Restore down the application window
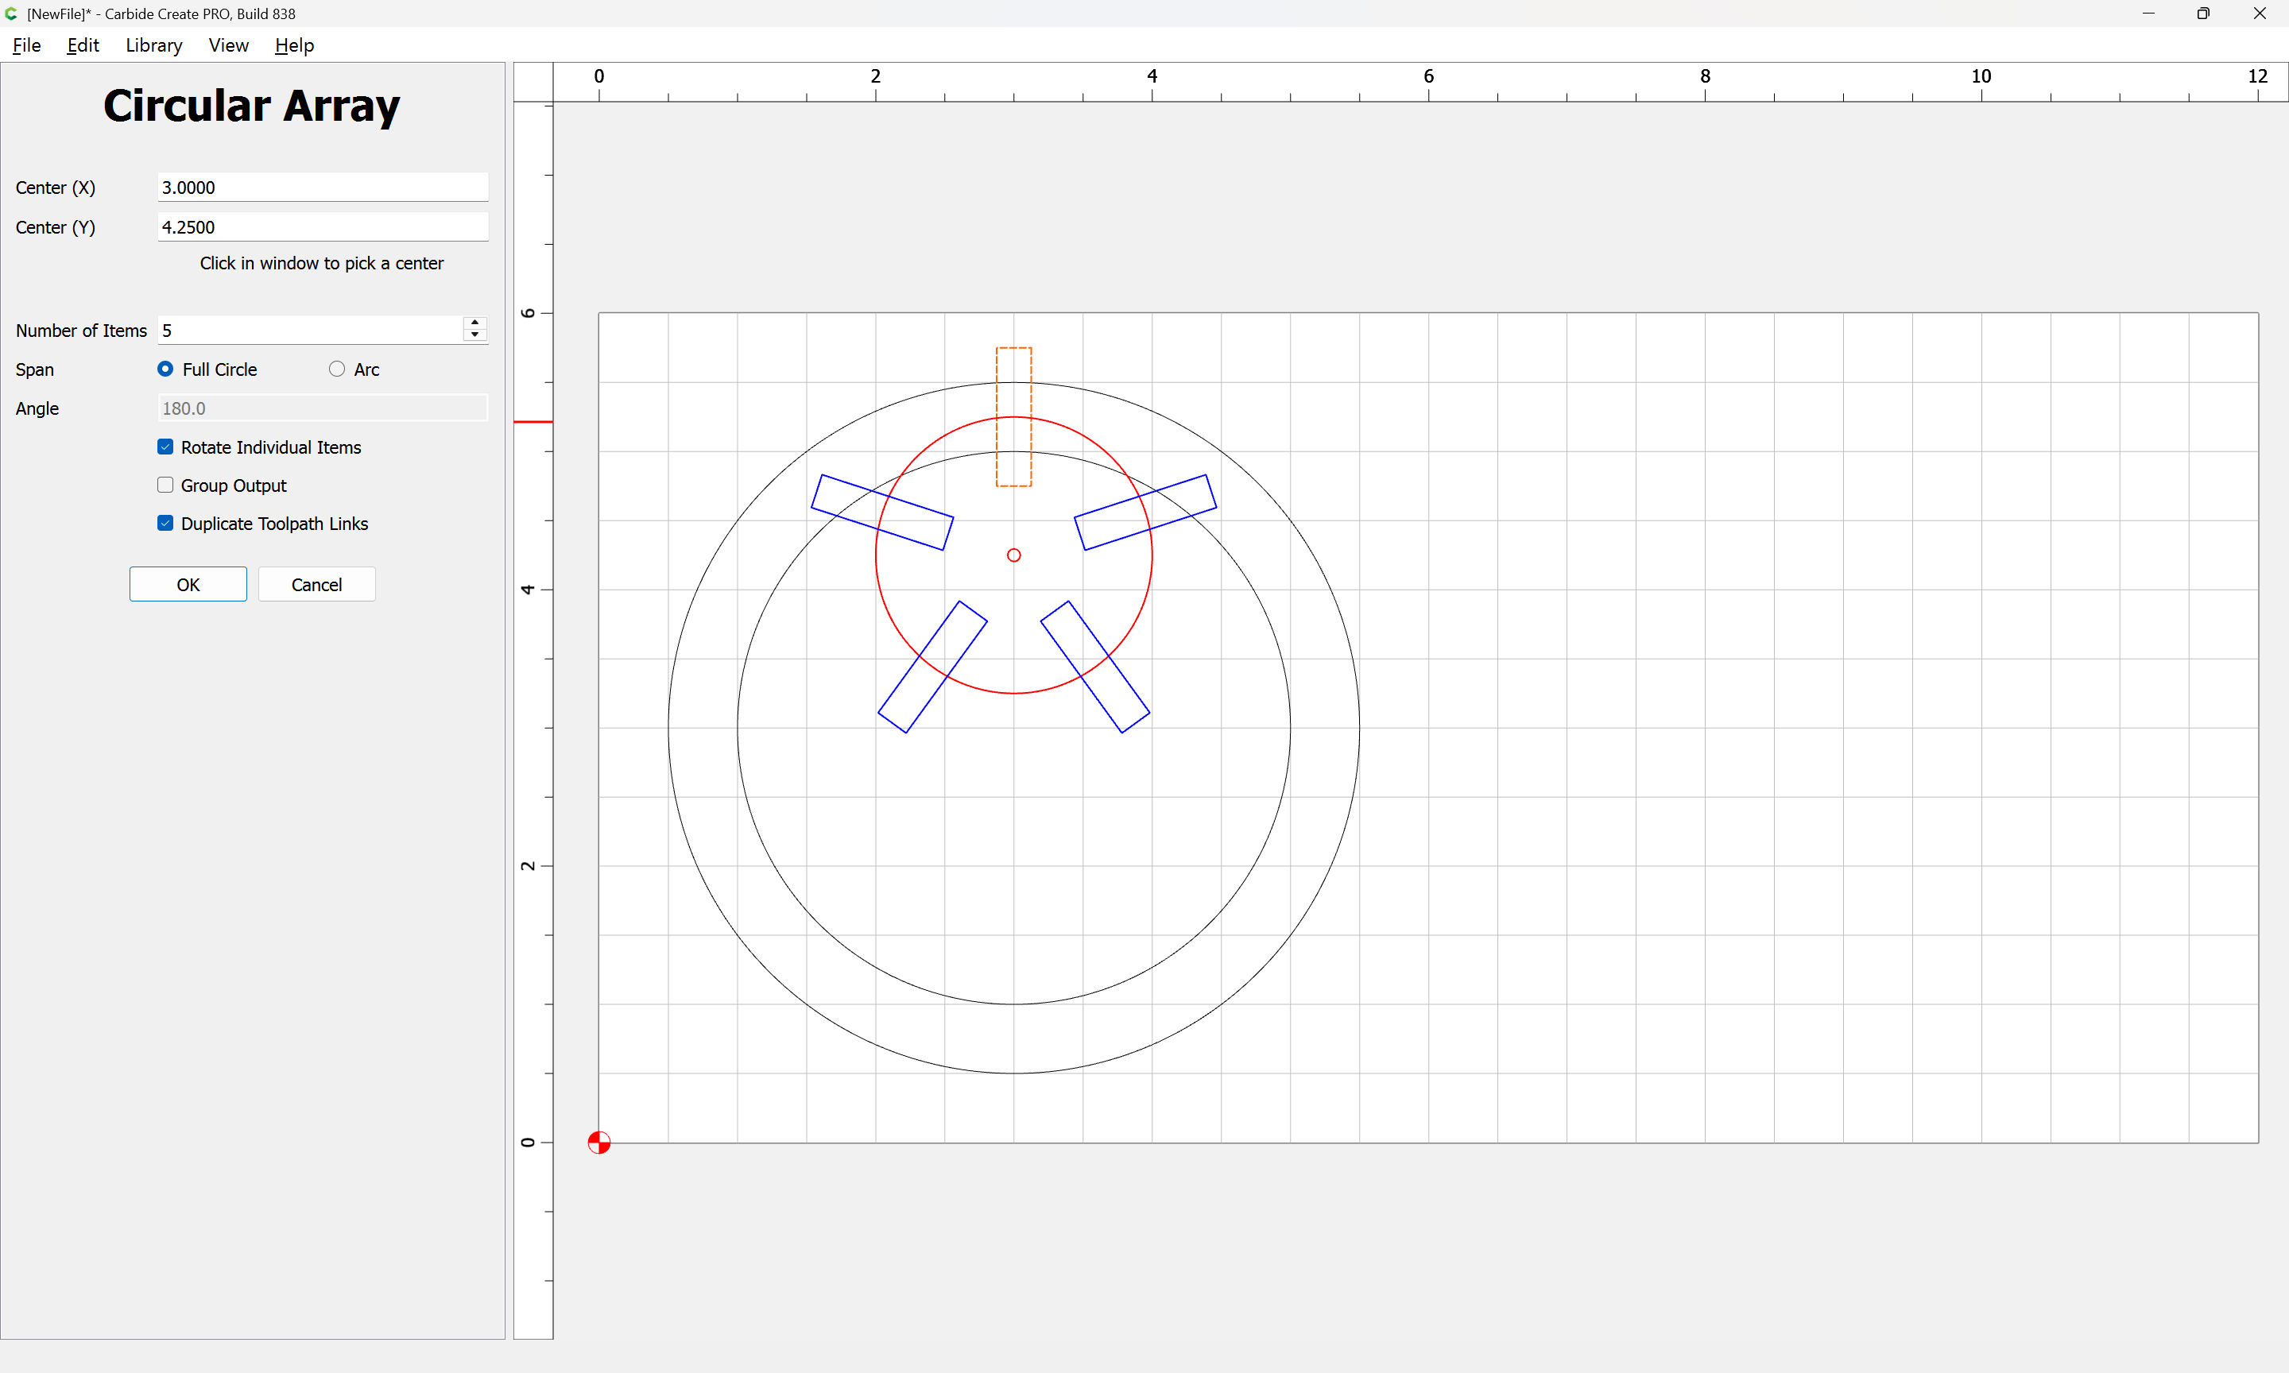The image size is (2289, 1373). point(2203,14)
